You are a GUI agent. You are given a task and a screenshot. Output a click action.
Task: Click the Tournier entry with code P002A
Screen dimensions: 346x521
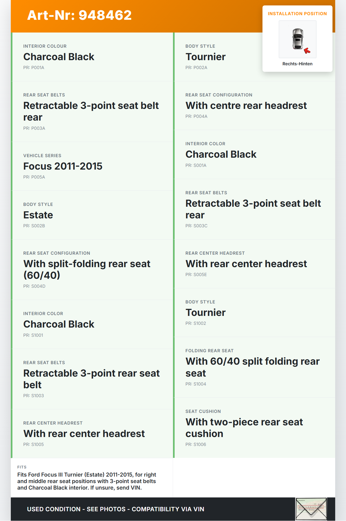205,57
